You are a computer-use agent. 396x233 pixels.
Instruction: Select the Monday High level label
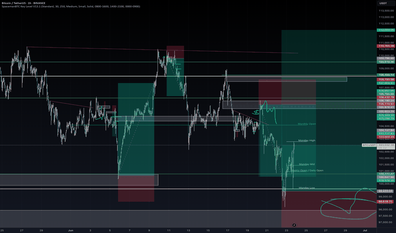coord(307,141)
